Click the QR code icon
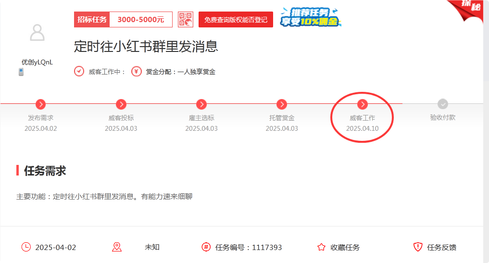This screenshot has height=263, width=489. point(185,20)
